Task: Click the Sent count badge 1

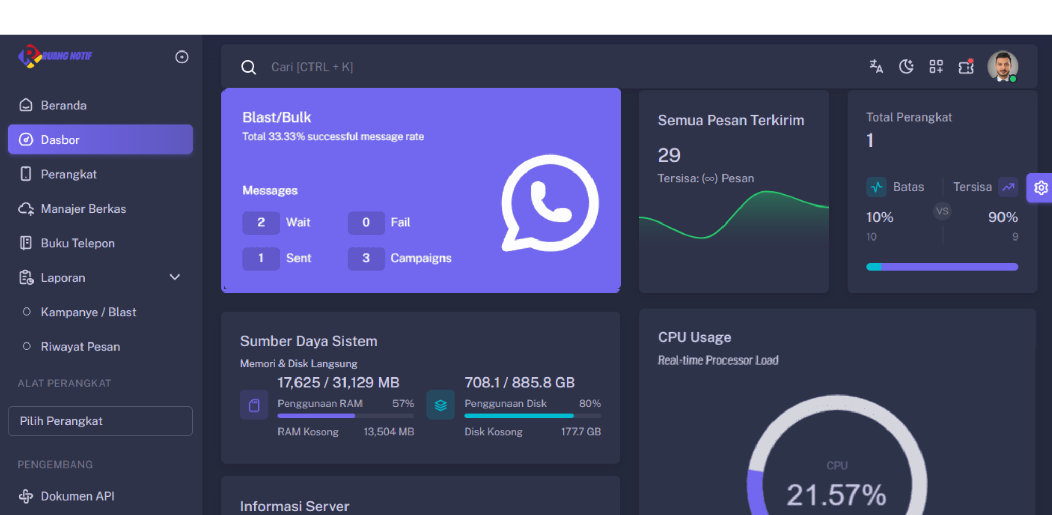Action: coord(261,258)
